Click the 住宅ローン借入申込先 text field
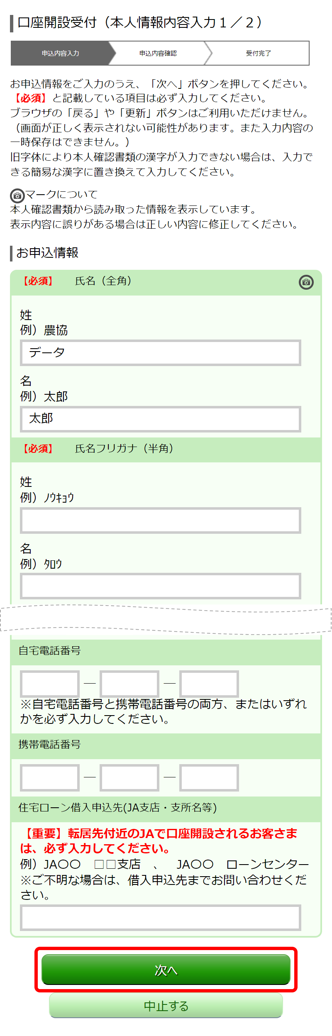332x1036 pixels. tap(161, 918)
